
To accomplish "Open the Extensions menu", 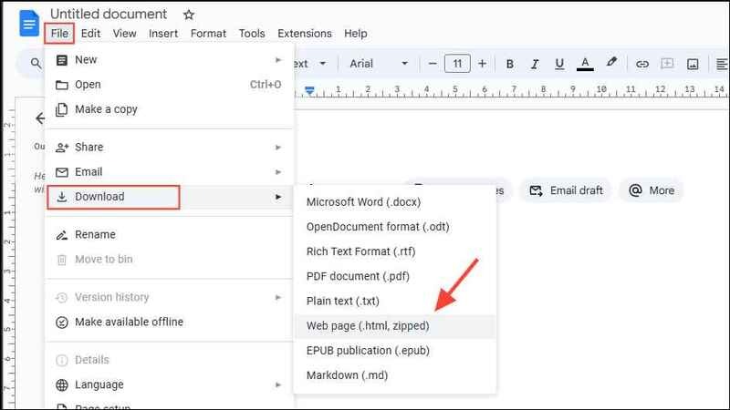I will tap(305, 34).
